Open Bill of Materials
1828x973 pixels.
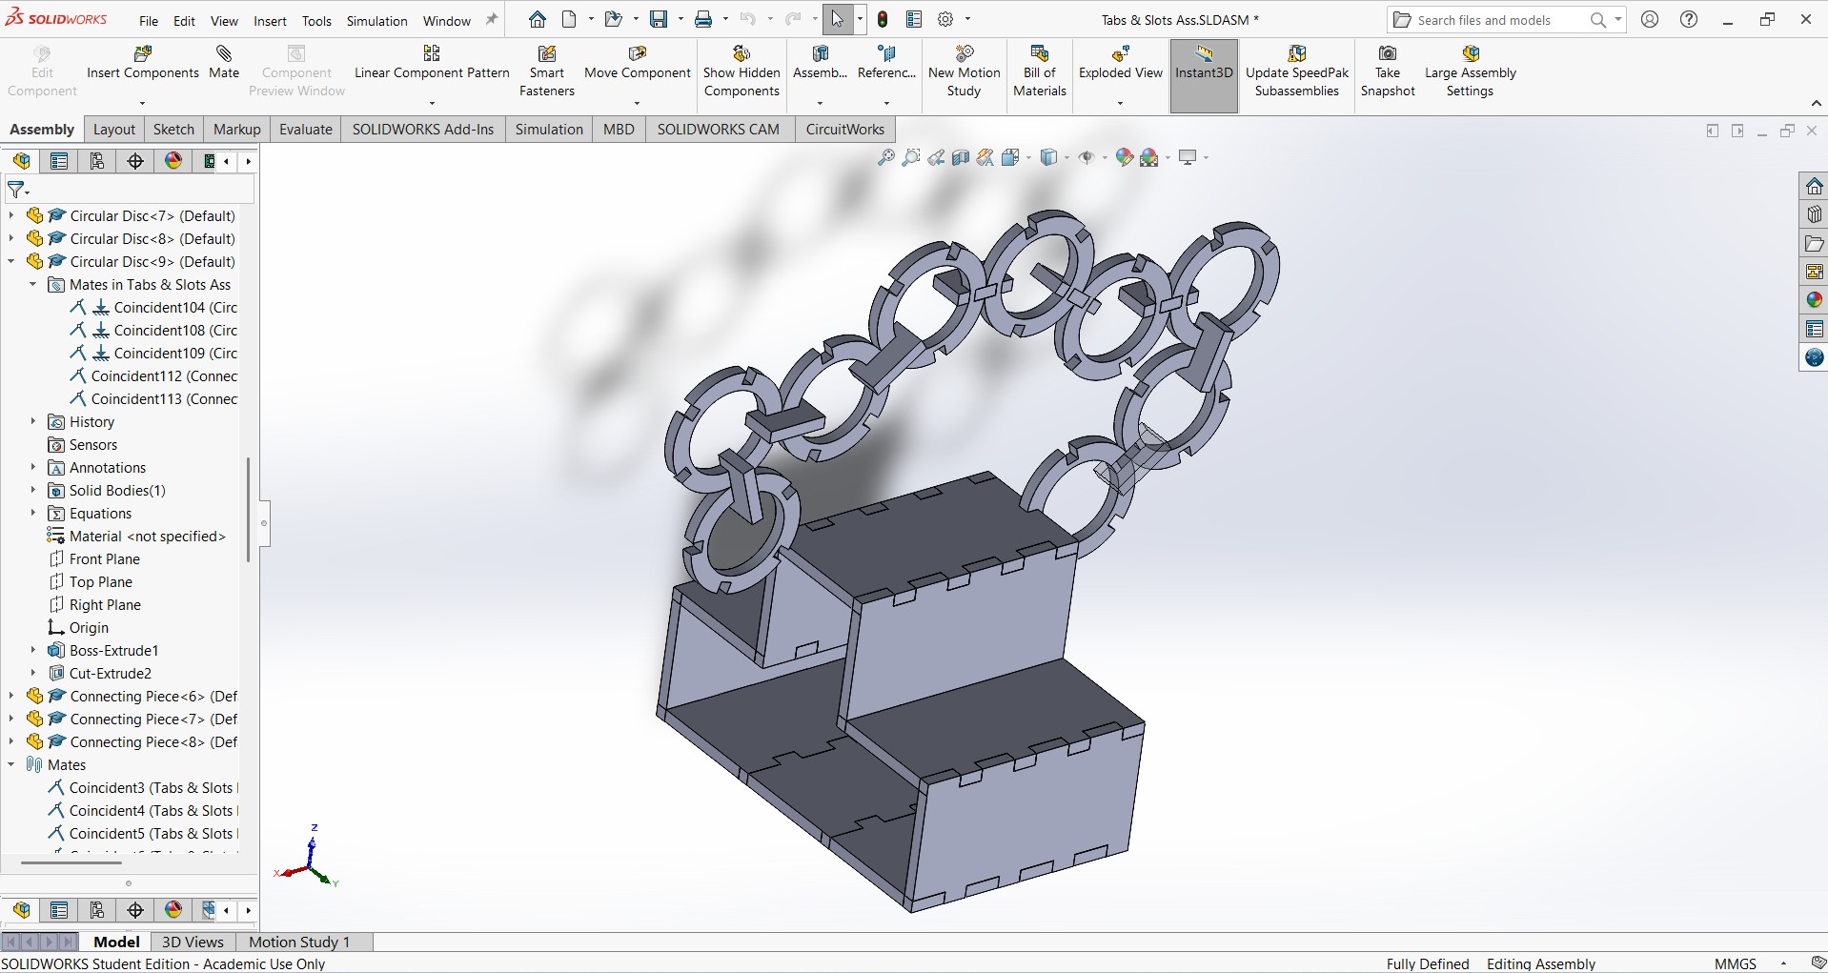(x=1040, y=71)
